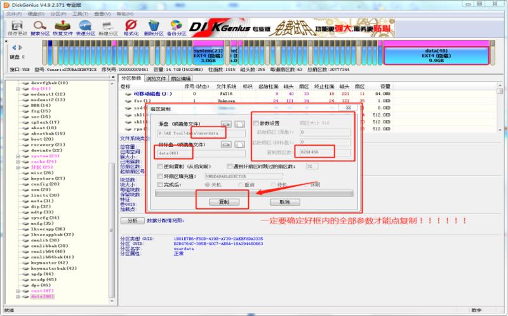508x316 pixels.
Task: Click the partition table vertical scrollbar
Action: (x=500, y=106)
